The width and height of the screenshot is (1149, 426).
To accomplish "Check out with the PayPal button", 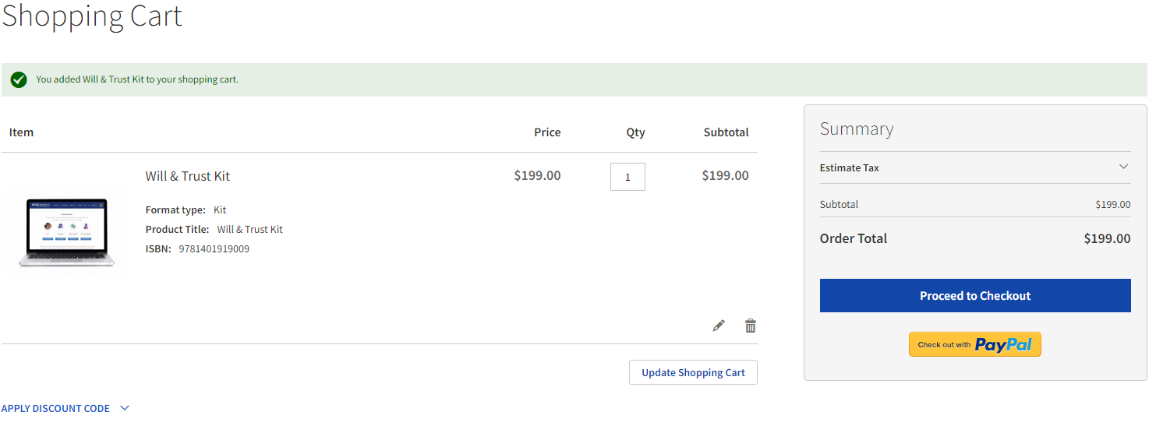I will [x=974, y=344].
